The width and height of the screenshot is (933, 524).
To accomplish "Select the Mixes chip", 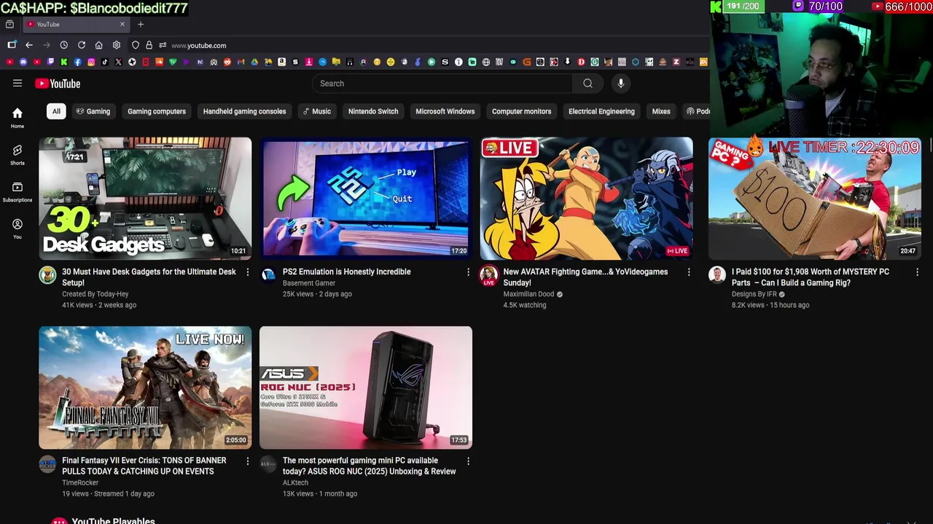I will tap(661, 111).
